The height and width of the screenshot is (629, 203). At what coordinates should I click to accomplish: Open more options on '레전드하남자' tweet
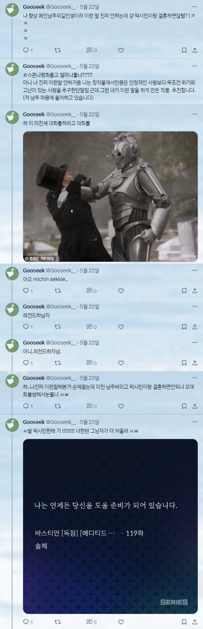(x=195, y=306)
